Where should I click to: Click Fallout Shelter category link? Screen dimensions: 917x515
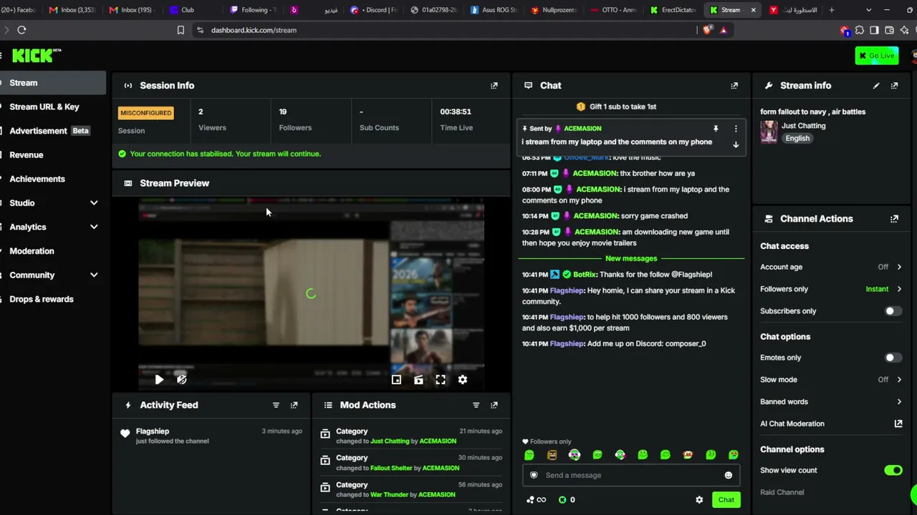click(x=391, y=469)
